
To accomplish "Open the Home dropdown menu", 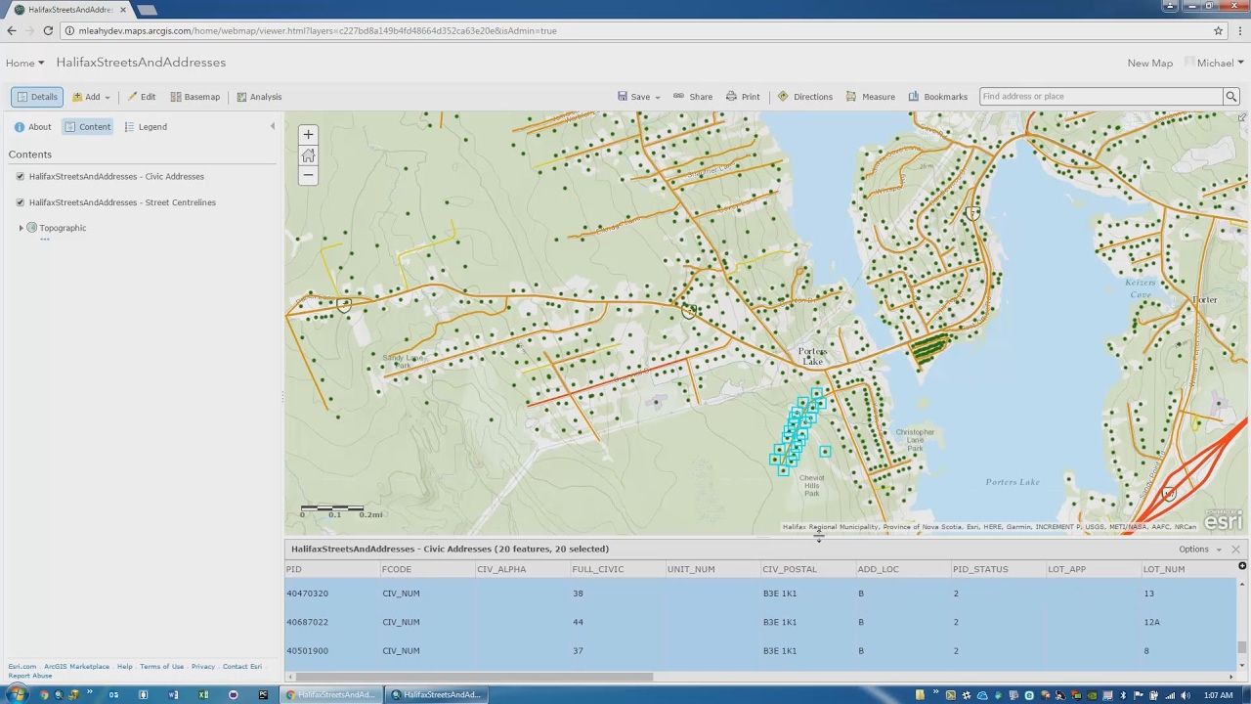I will pos(24,63).
